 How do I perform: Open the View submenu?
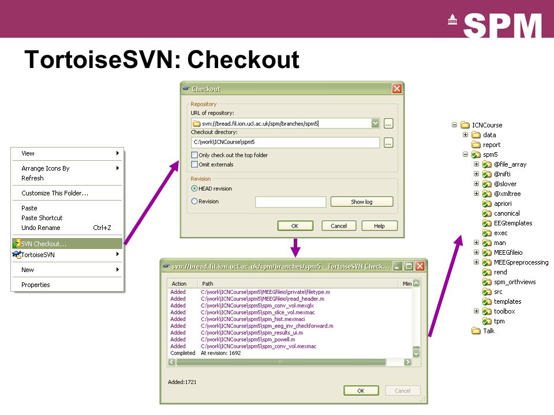tap(67, 153)
